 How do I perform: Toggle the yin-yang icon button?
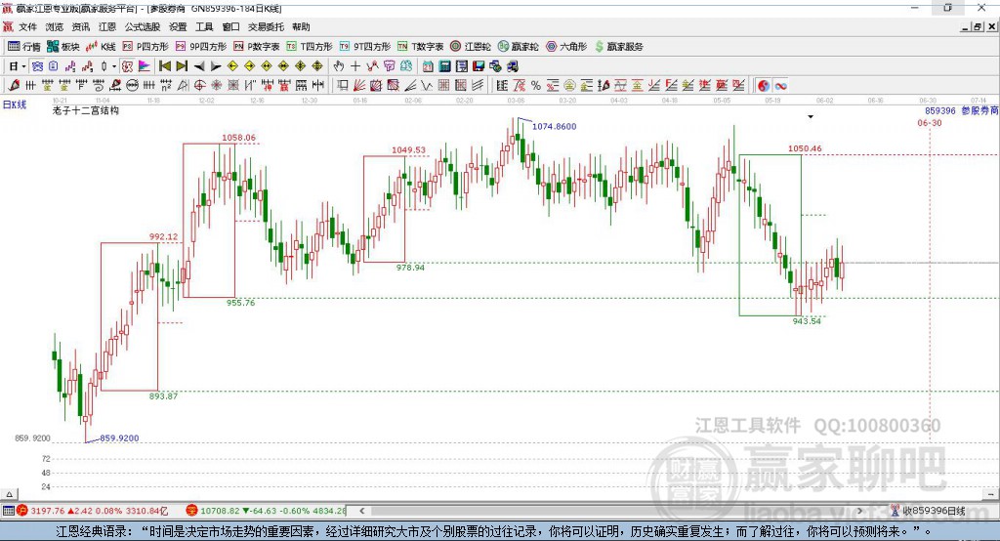(764, 86)
